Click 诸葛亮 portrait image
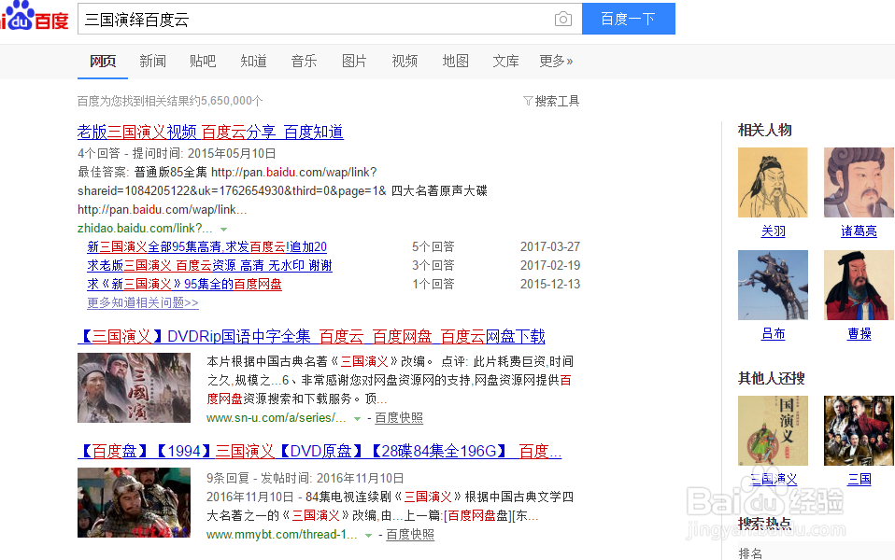The width and height of the screenshot is (895, 560). click(x=859, y=183)
